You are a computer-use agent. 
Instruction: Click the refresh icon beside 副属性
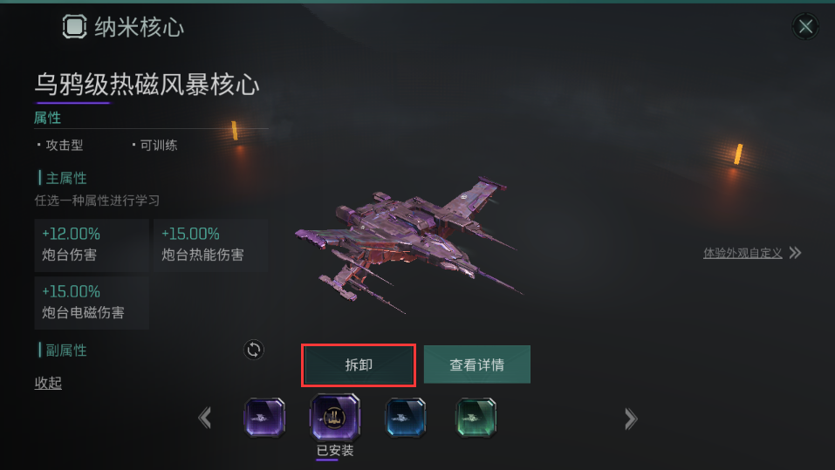(x=254, y=350)
